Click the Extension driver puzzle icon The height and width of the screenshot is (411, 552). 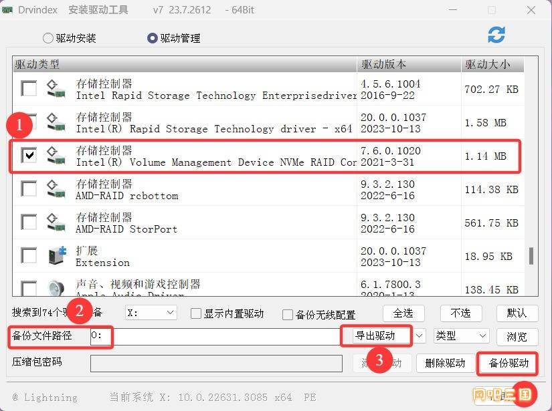(x=56, y=256)
